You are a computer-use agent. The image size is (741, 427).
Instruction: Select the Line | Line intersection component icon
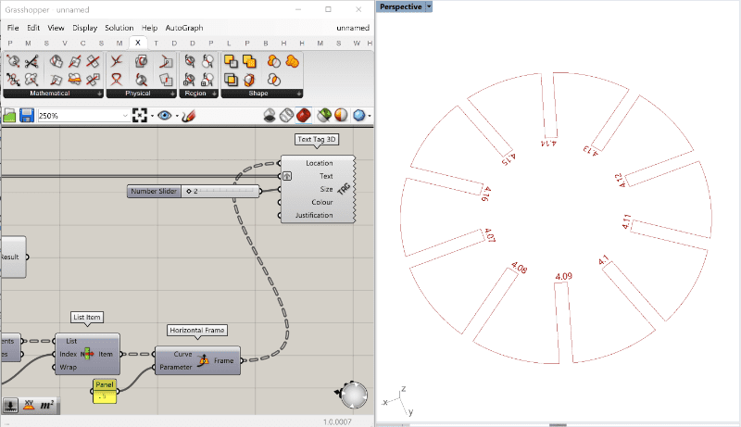click(x=31, y=61)
